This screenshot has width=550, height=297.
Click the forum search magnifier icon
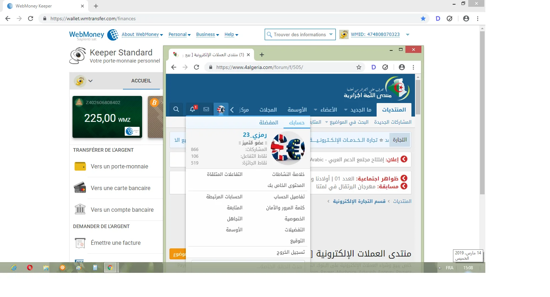[x=176, y=109]
